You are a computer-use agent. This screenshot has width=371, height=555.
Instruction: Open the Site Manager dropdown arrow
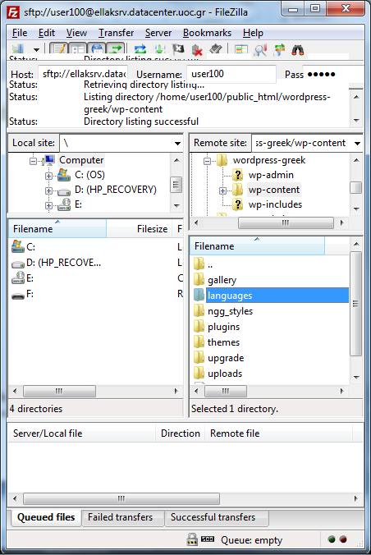coord(36,50)
